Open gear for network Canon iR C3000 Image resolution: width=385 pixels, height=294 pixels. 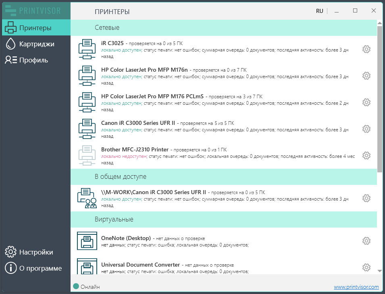(x=366, y=129)
